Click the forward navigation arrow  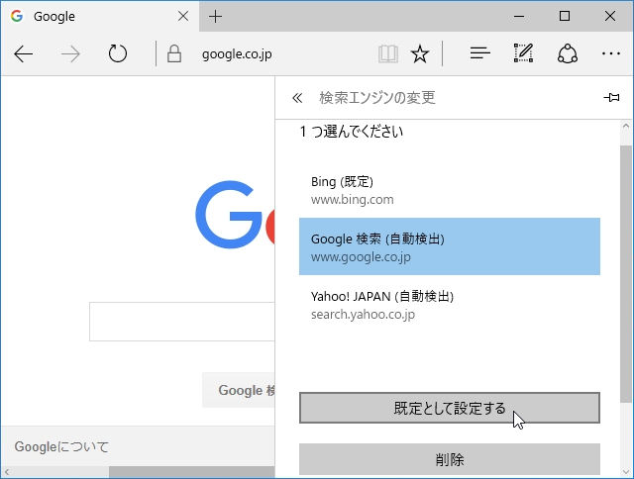point(70,53)
